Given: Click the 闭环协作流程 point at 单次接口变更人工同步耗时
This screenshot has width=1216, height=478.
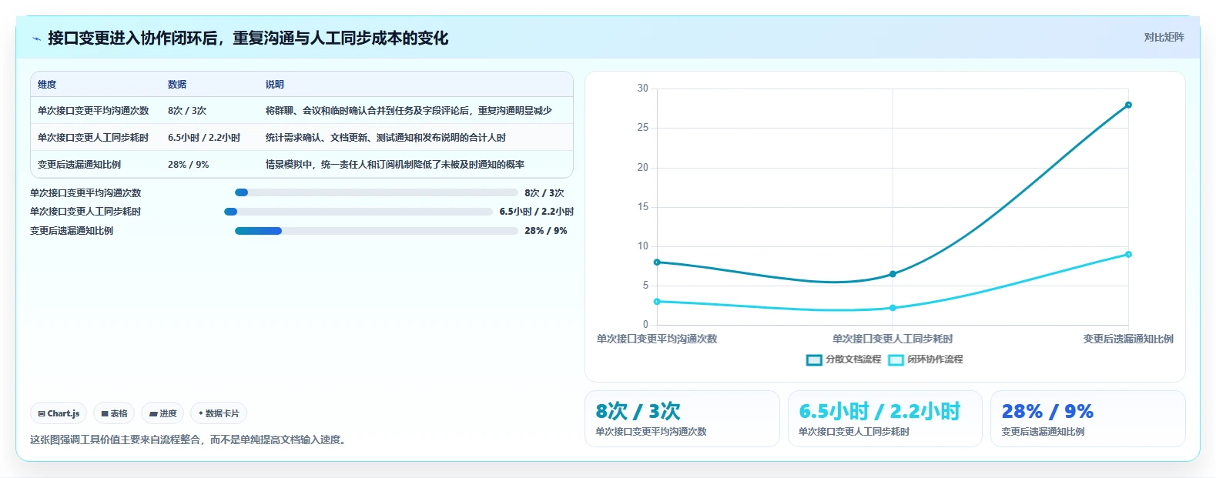Looking at the screenshot, I should 893,308.
